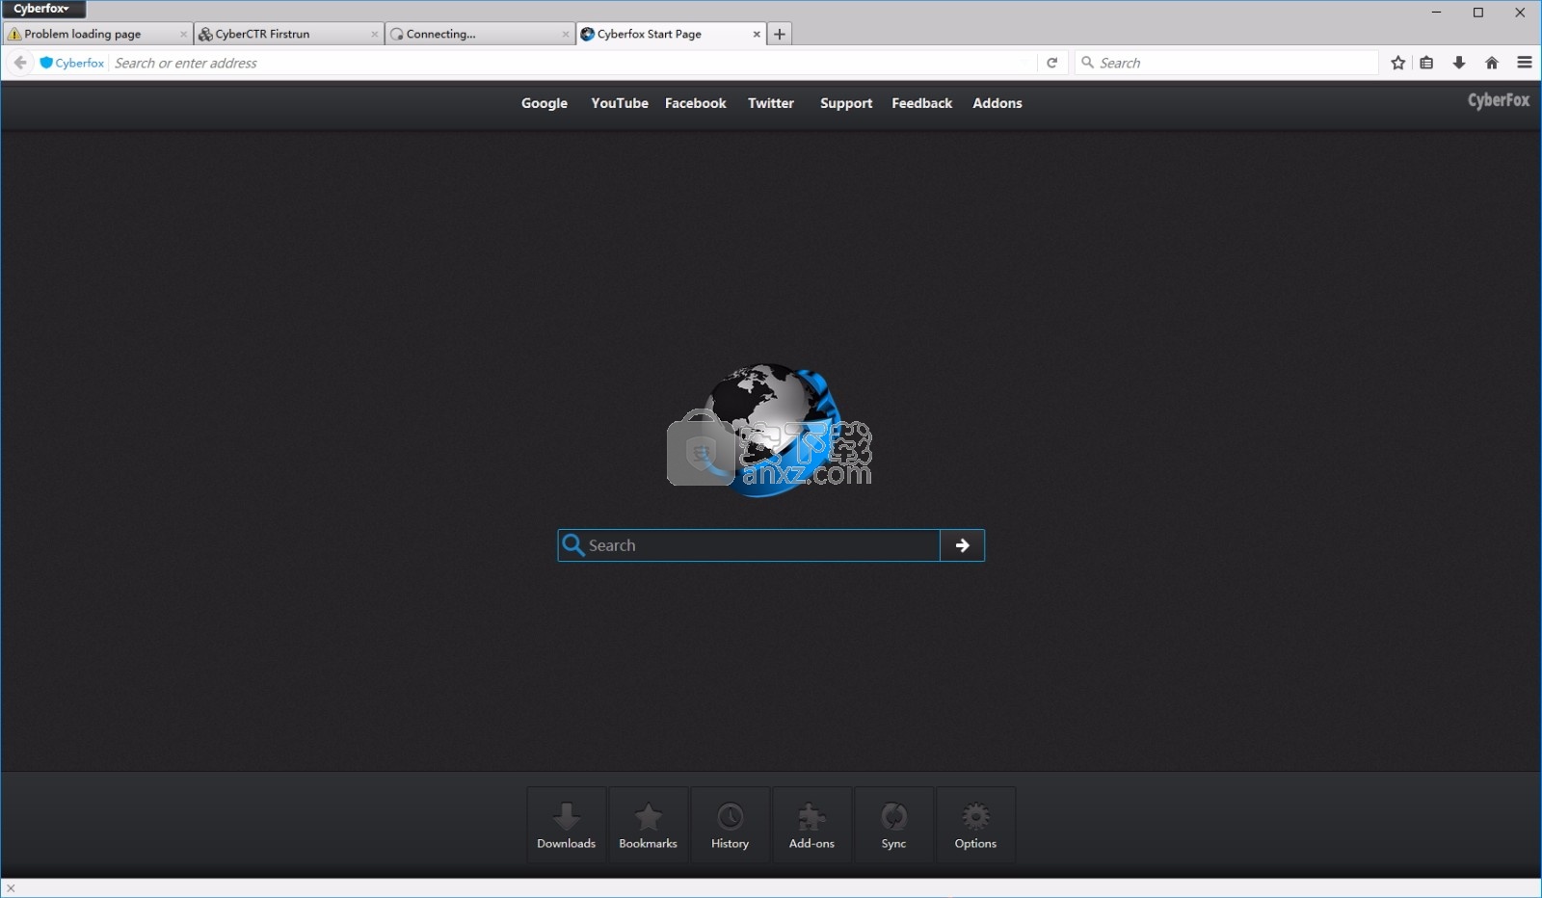Image resolution: width=1542 pixels, height=898 pixels.
Task: Open Downloads from bottom launcher
Action: (x=567, y=825)
